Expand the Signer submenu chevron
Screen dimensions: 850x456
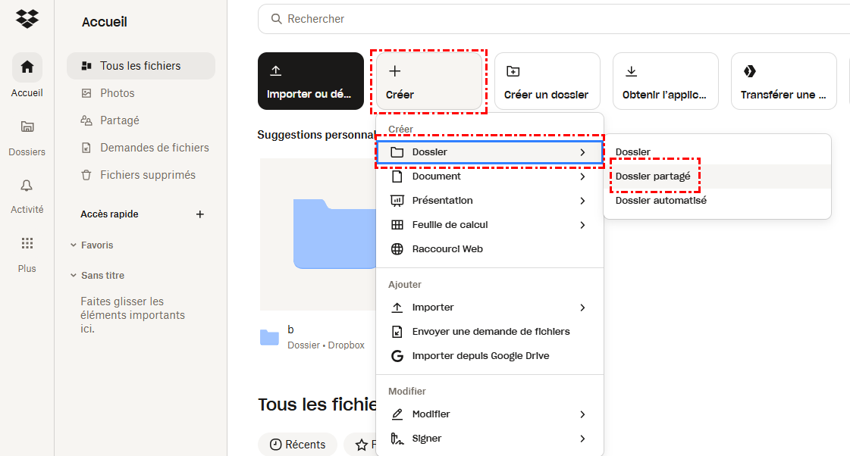click(583, 439)
